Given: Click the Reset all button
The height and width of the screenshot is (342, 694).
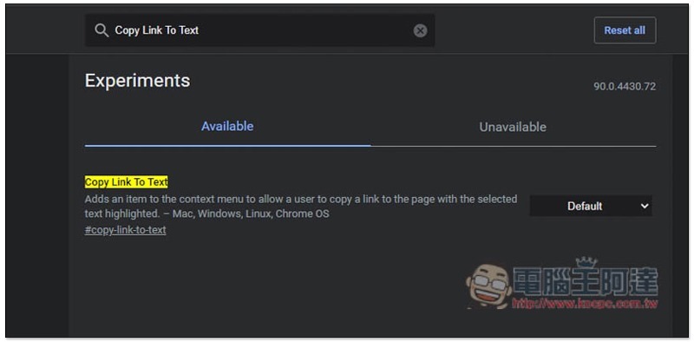Looking at the screenshot, I should tap(625, 30).
